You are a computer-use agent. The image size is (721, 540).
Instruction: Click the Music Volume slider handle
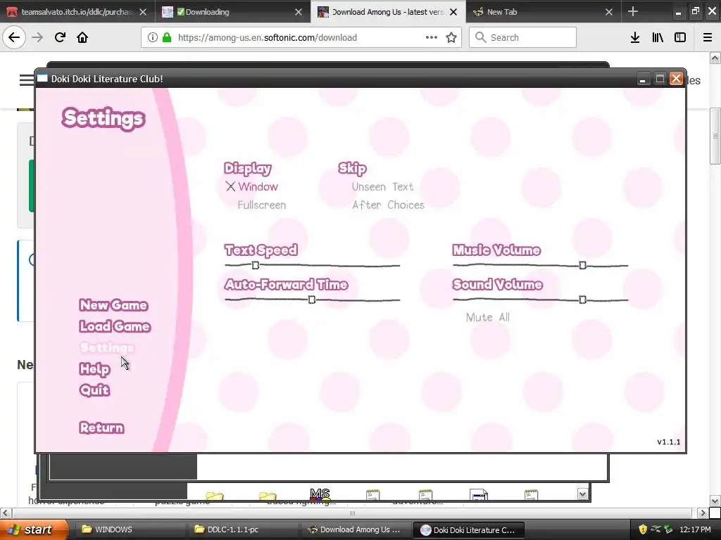[x=582, y=265]
